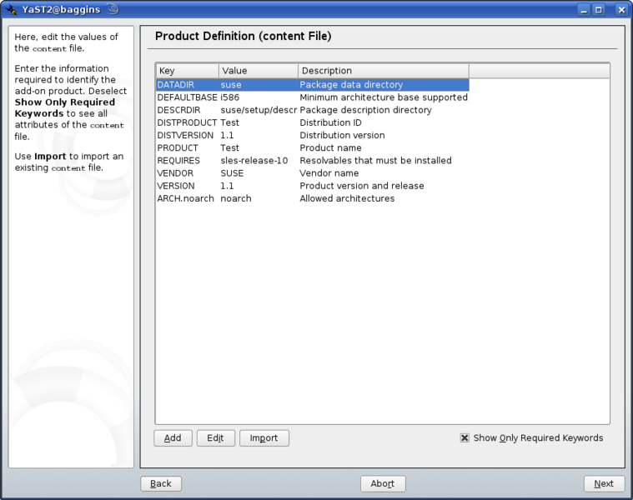
Task: Click the value 'sles-release-10'
Action: coord(254,161)
